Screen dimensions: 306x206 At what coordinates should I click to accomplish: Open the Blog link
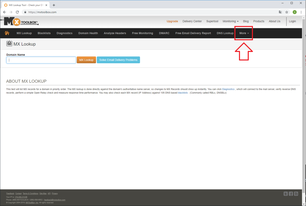point(246,21)
